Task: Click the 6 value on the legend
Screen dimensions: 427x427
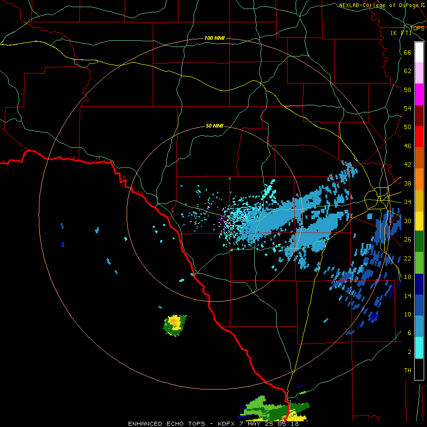Action: [x=409, y=333]
